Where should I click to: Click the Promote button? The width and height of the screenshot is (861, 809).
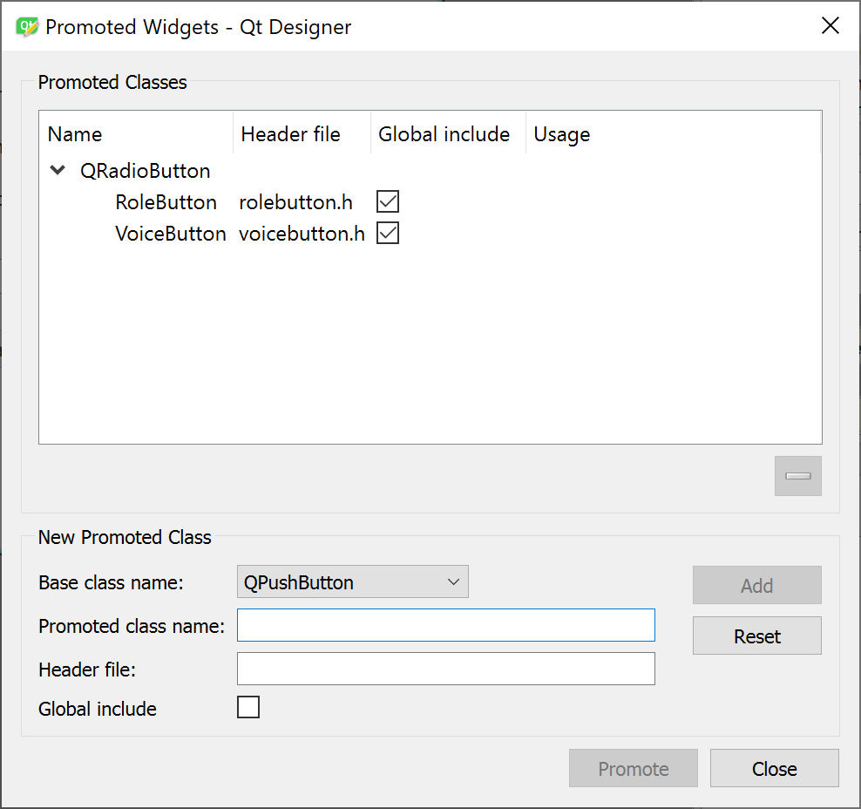pyautogui.click(x=634, y=768)
